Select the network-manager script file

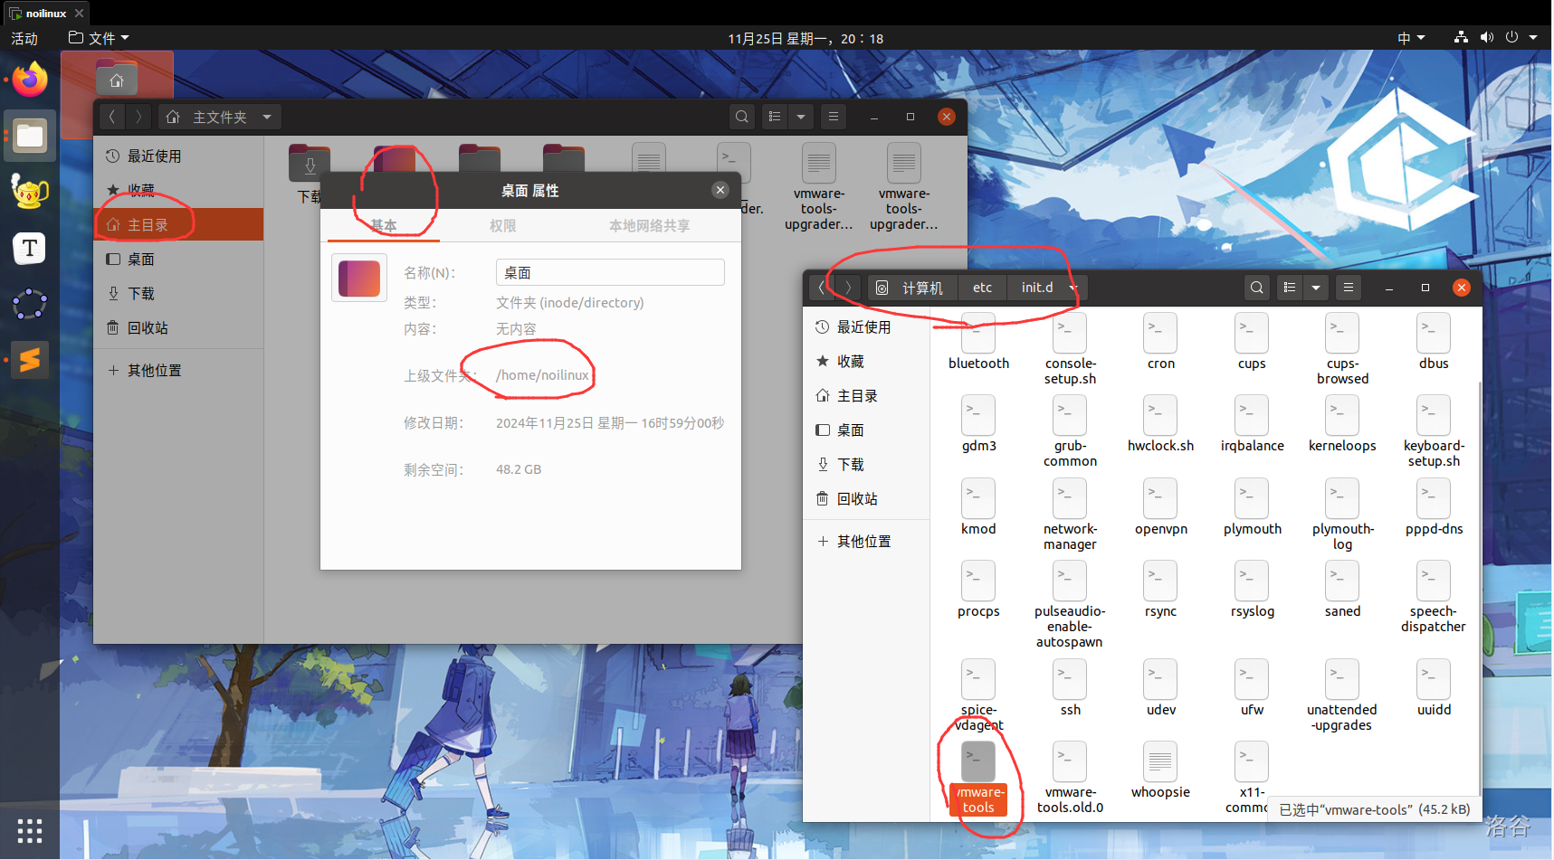pos(1070,515)
